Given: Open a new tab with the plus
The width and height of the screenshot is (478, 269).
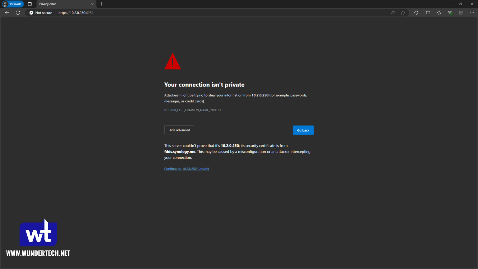Looking at the screenshot, I should (x=102, y=4).
